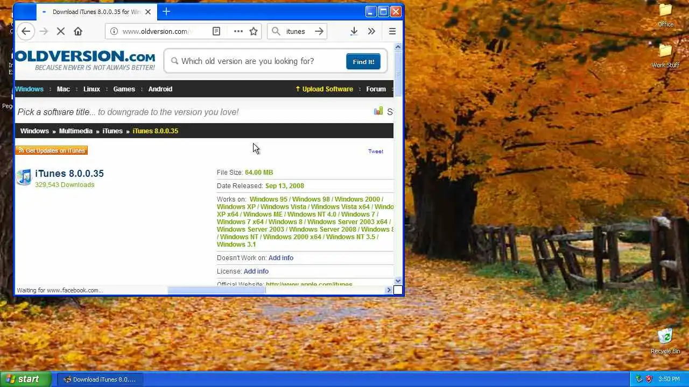689x387 pixels.
Task: Click the green tray icon beside shield
Action: 639,379
